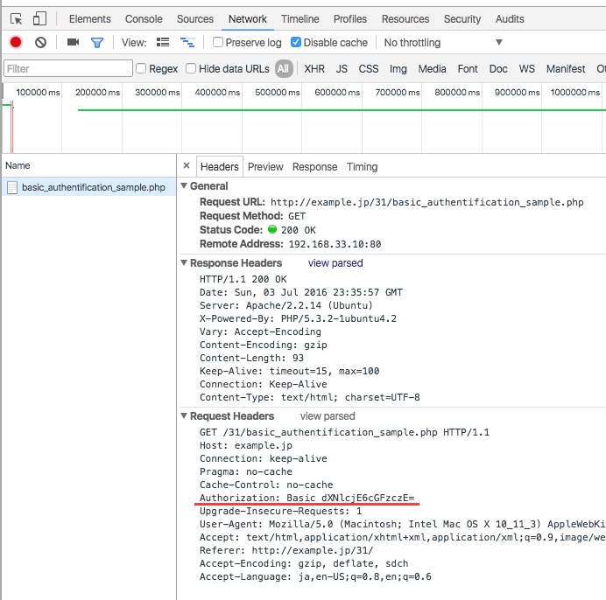Select the large request rows list view icon
Screen dimensions: 606x600
tap(163, 42)
